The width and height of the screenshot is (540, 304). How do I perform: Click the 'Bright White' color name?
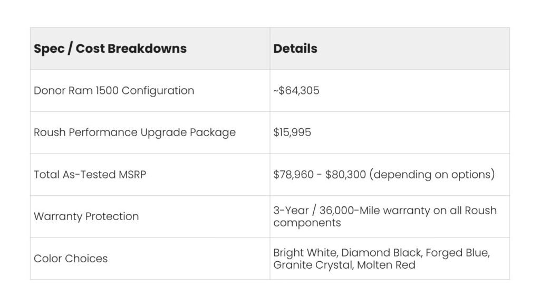(x=305, y=253)
